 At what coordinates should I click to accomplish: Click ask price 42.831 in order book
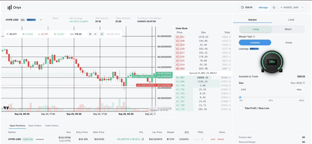[x=180, y=37]
